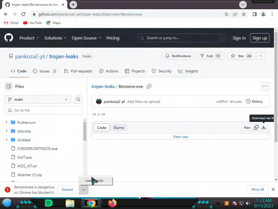
Task: Click the browser back arrow
Action: pyautogui.click(x=6, y=14)
